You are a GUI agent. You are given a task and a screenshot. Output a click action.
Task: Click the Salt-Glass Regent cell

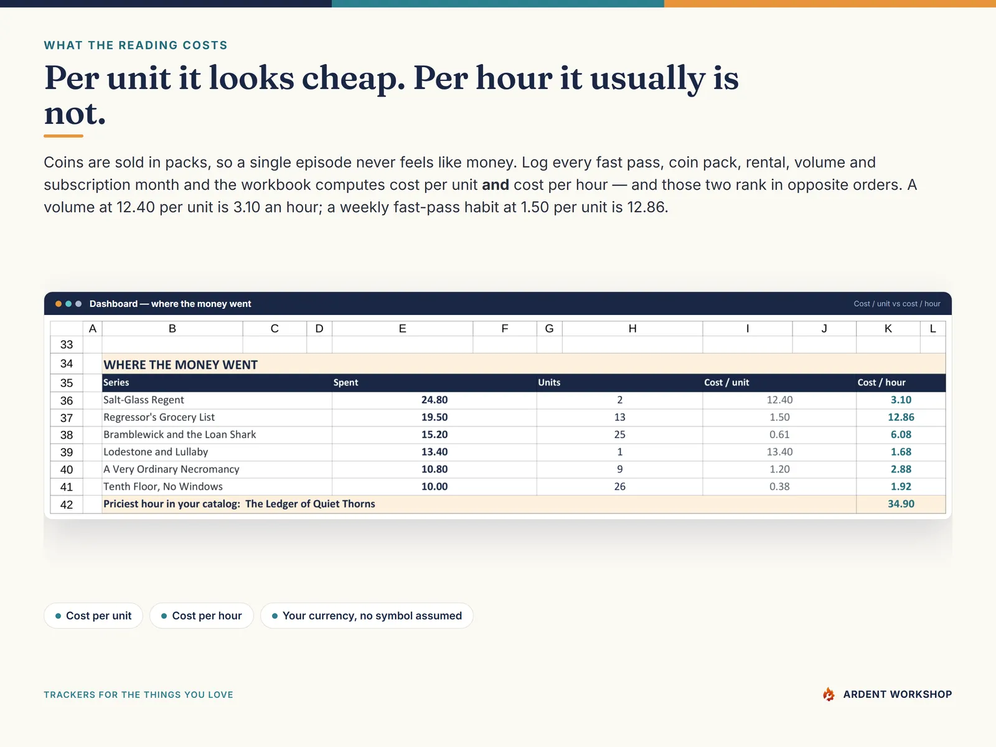click(217, 400)
